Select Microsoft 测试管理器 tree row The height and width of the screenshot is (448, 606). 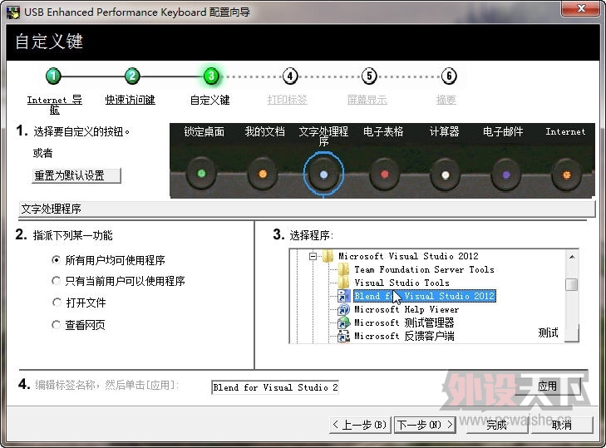[404, 322]
